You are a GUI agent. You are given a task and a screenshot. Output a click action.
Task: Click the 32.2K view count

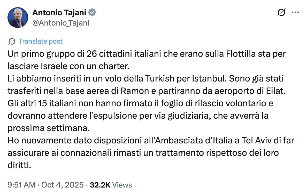pyautogui.click(x=100, y=185)
